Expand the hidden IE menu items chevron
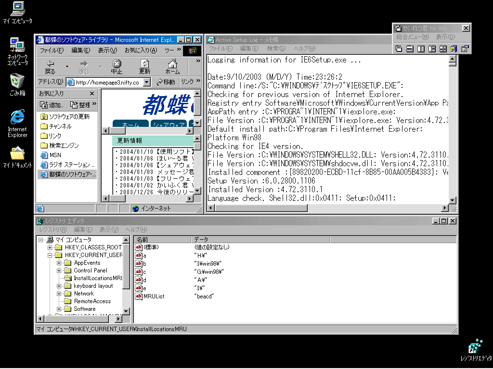This screenshot has height=369, width=493. click(x=179, y=49)
